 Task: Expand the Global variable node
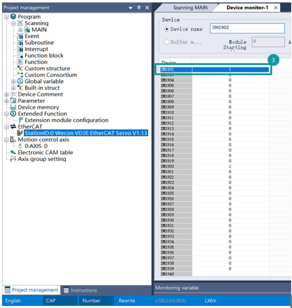click(x=14, y=81)
